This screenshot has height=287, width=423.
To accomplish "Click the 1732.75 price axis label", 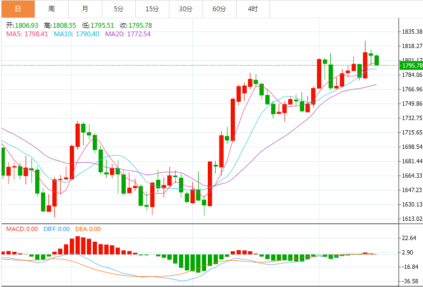I will (x=412, y=118).
